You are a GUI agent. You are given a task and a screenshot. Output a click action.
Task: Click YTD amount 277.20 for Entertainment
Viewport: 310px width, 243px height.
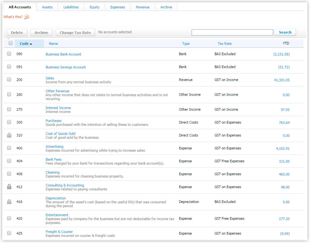[284, 219]
